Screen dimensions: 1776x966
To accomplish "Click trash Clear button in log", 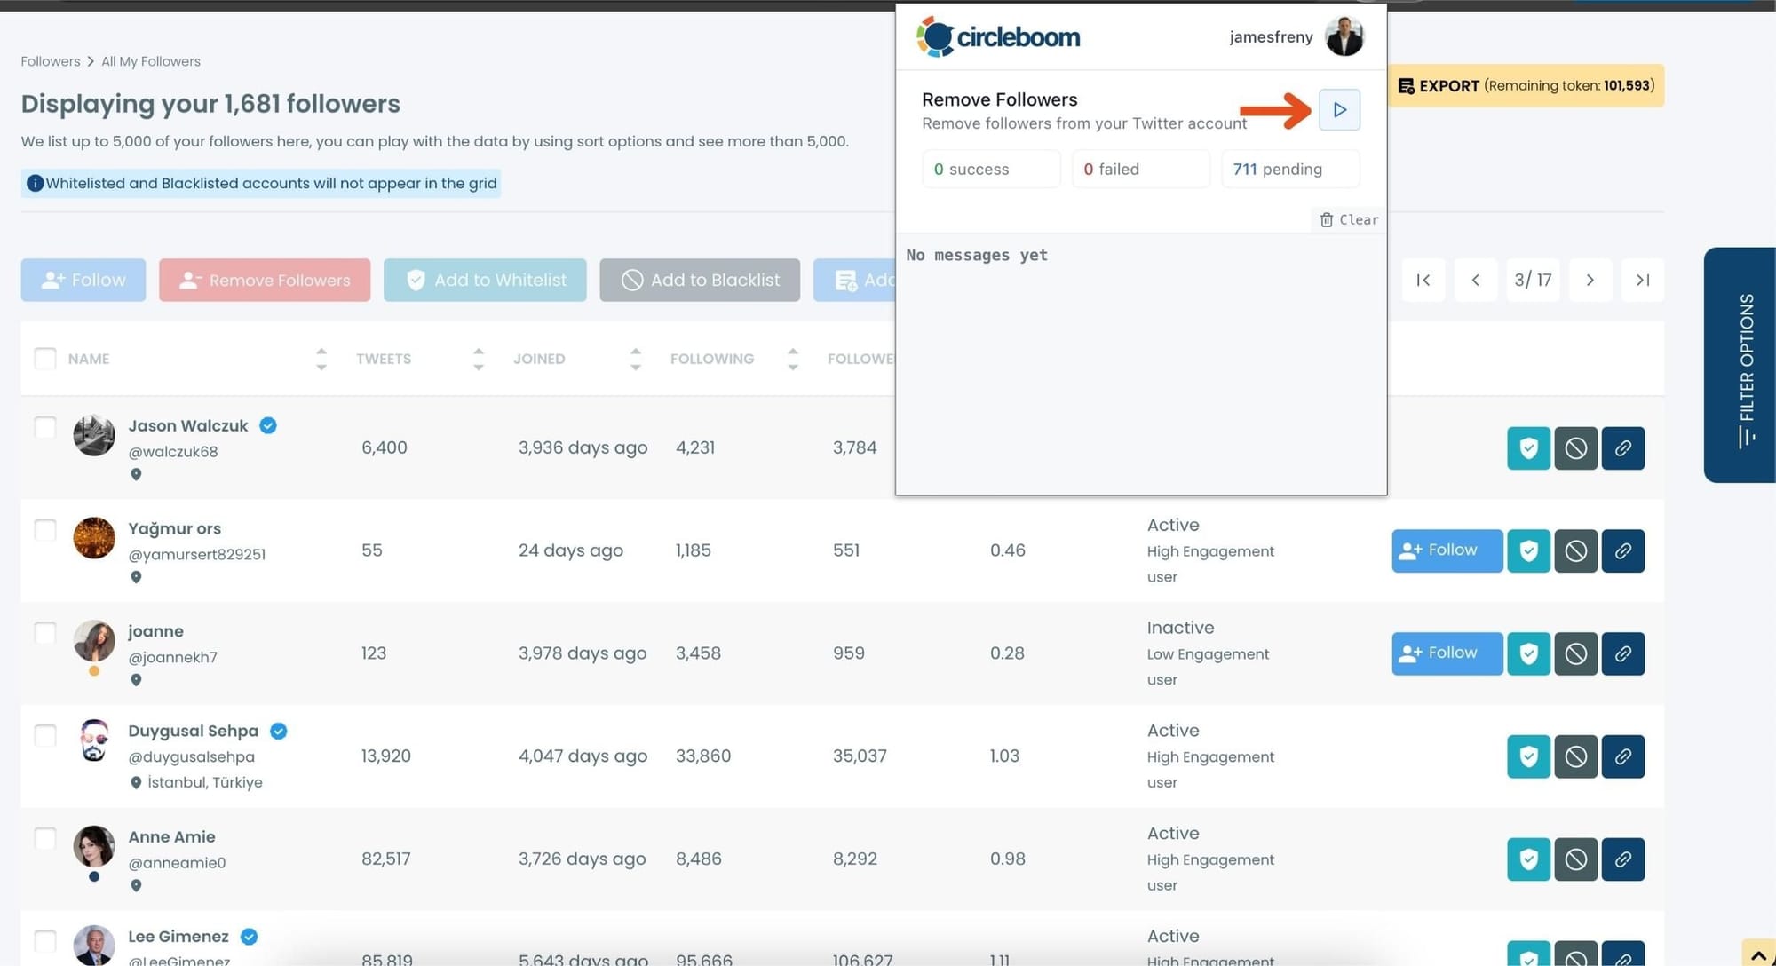I will click(x=1349, y=220).
